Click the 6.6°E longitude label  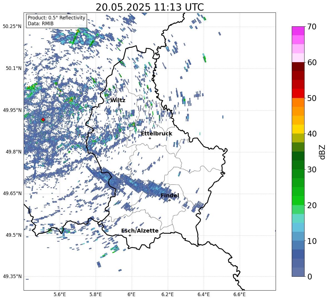[240, 294]
